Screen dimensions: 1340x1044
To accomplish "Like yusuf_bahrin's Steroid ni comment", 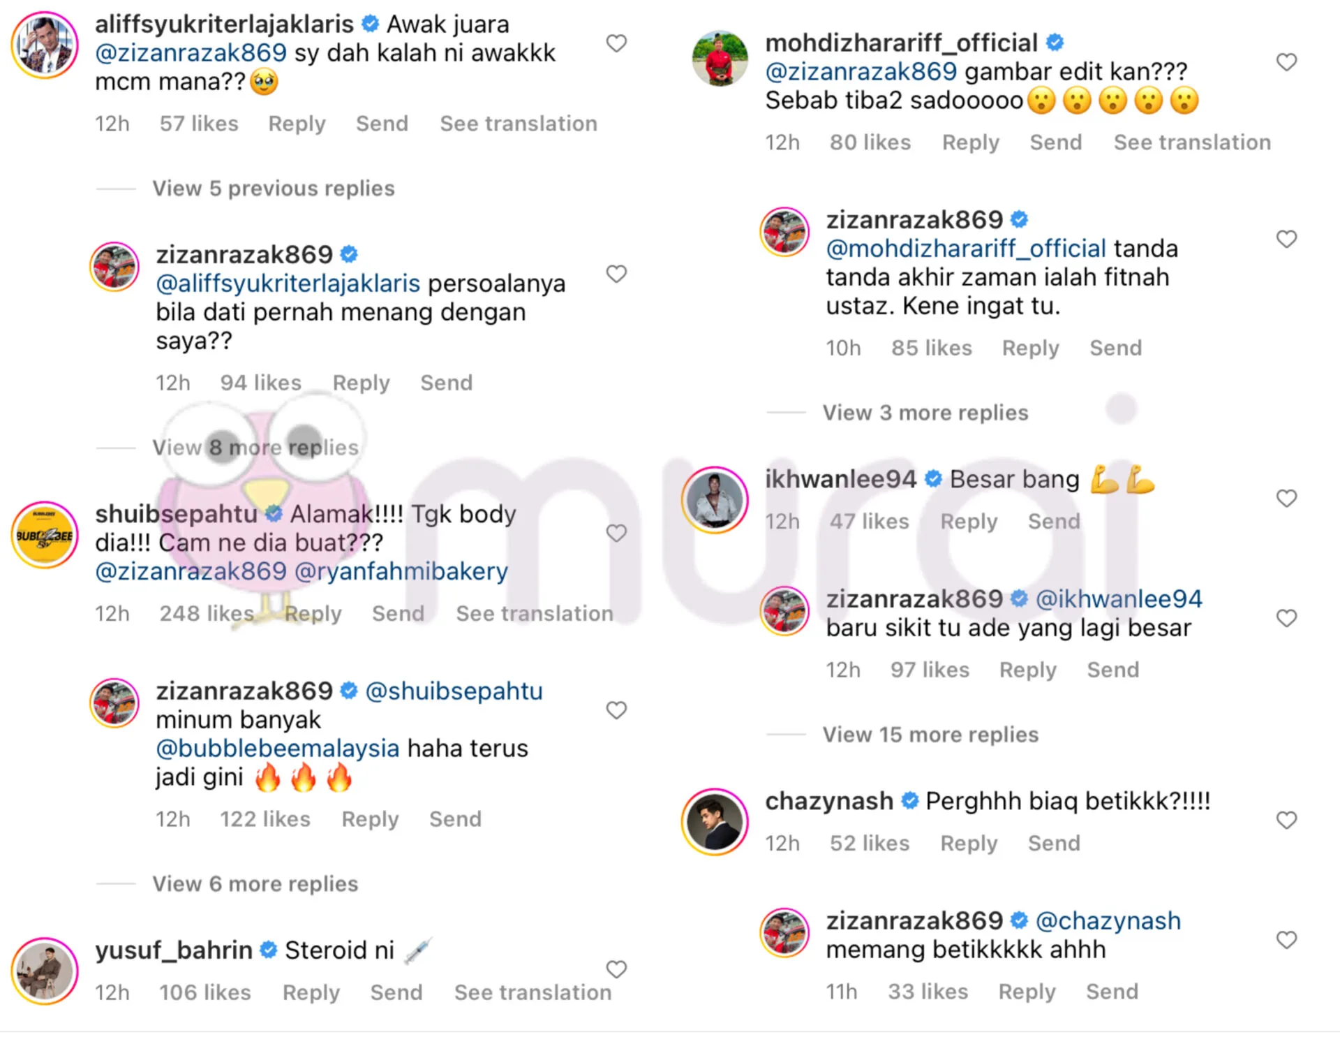I will pyautogui.click(x=616, y=969).
